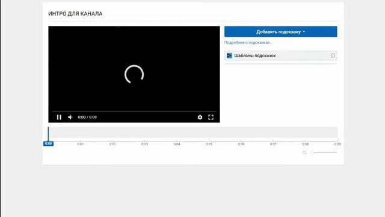
Task: Click the Шаблоны подсказок icon
Action: point(229,55)
